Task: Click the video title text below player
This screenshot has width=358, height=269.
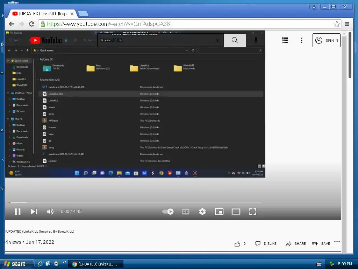Action: pyautogui.click(x=40, y=231)
